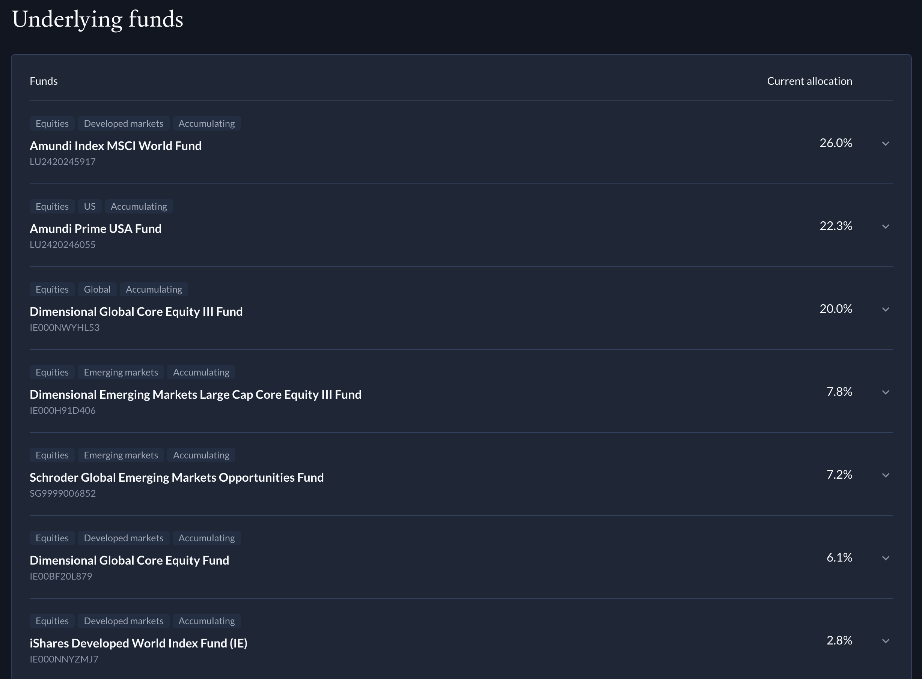Viewport: 922px width, 679px height.
Task: Open the Amundi Index MSCI World Fund
Action: 116,146
